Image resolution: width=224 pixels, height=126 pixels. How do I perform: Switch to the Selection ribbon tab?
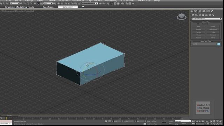pos(68,7)
